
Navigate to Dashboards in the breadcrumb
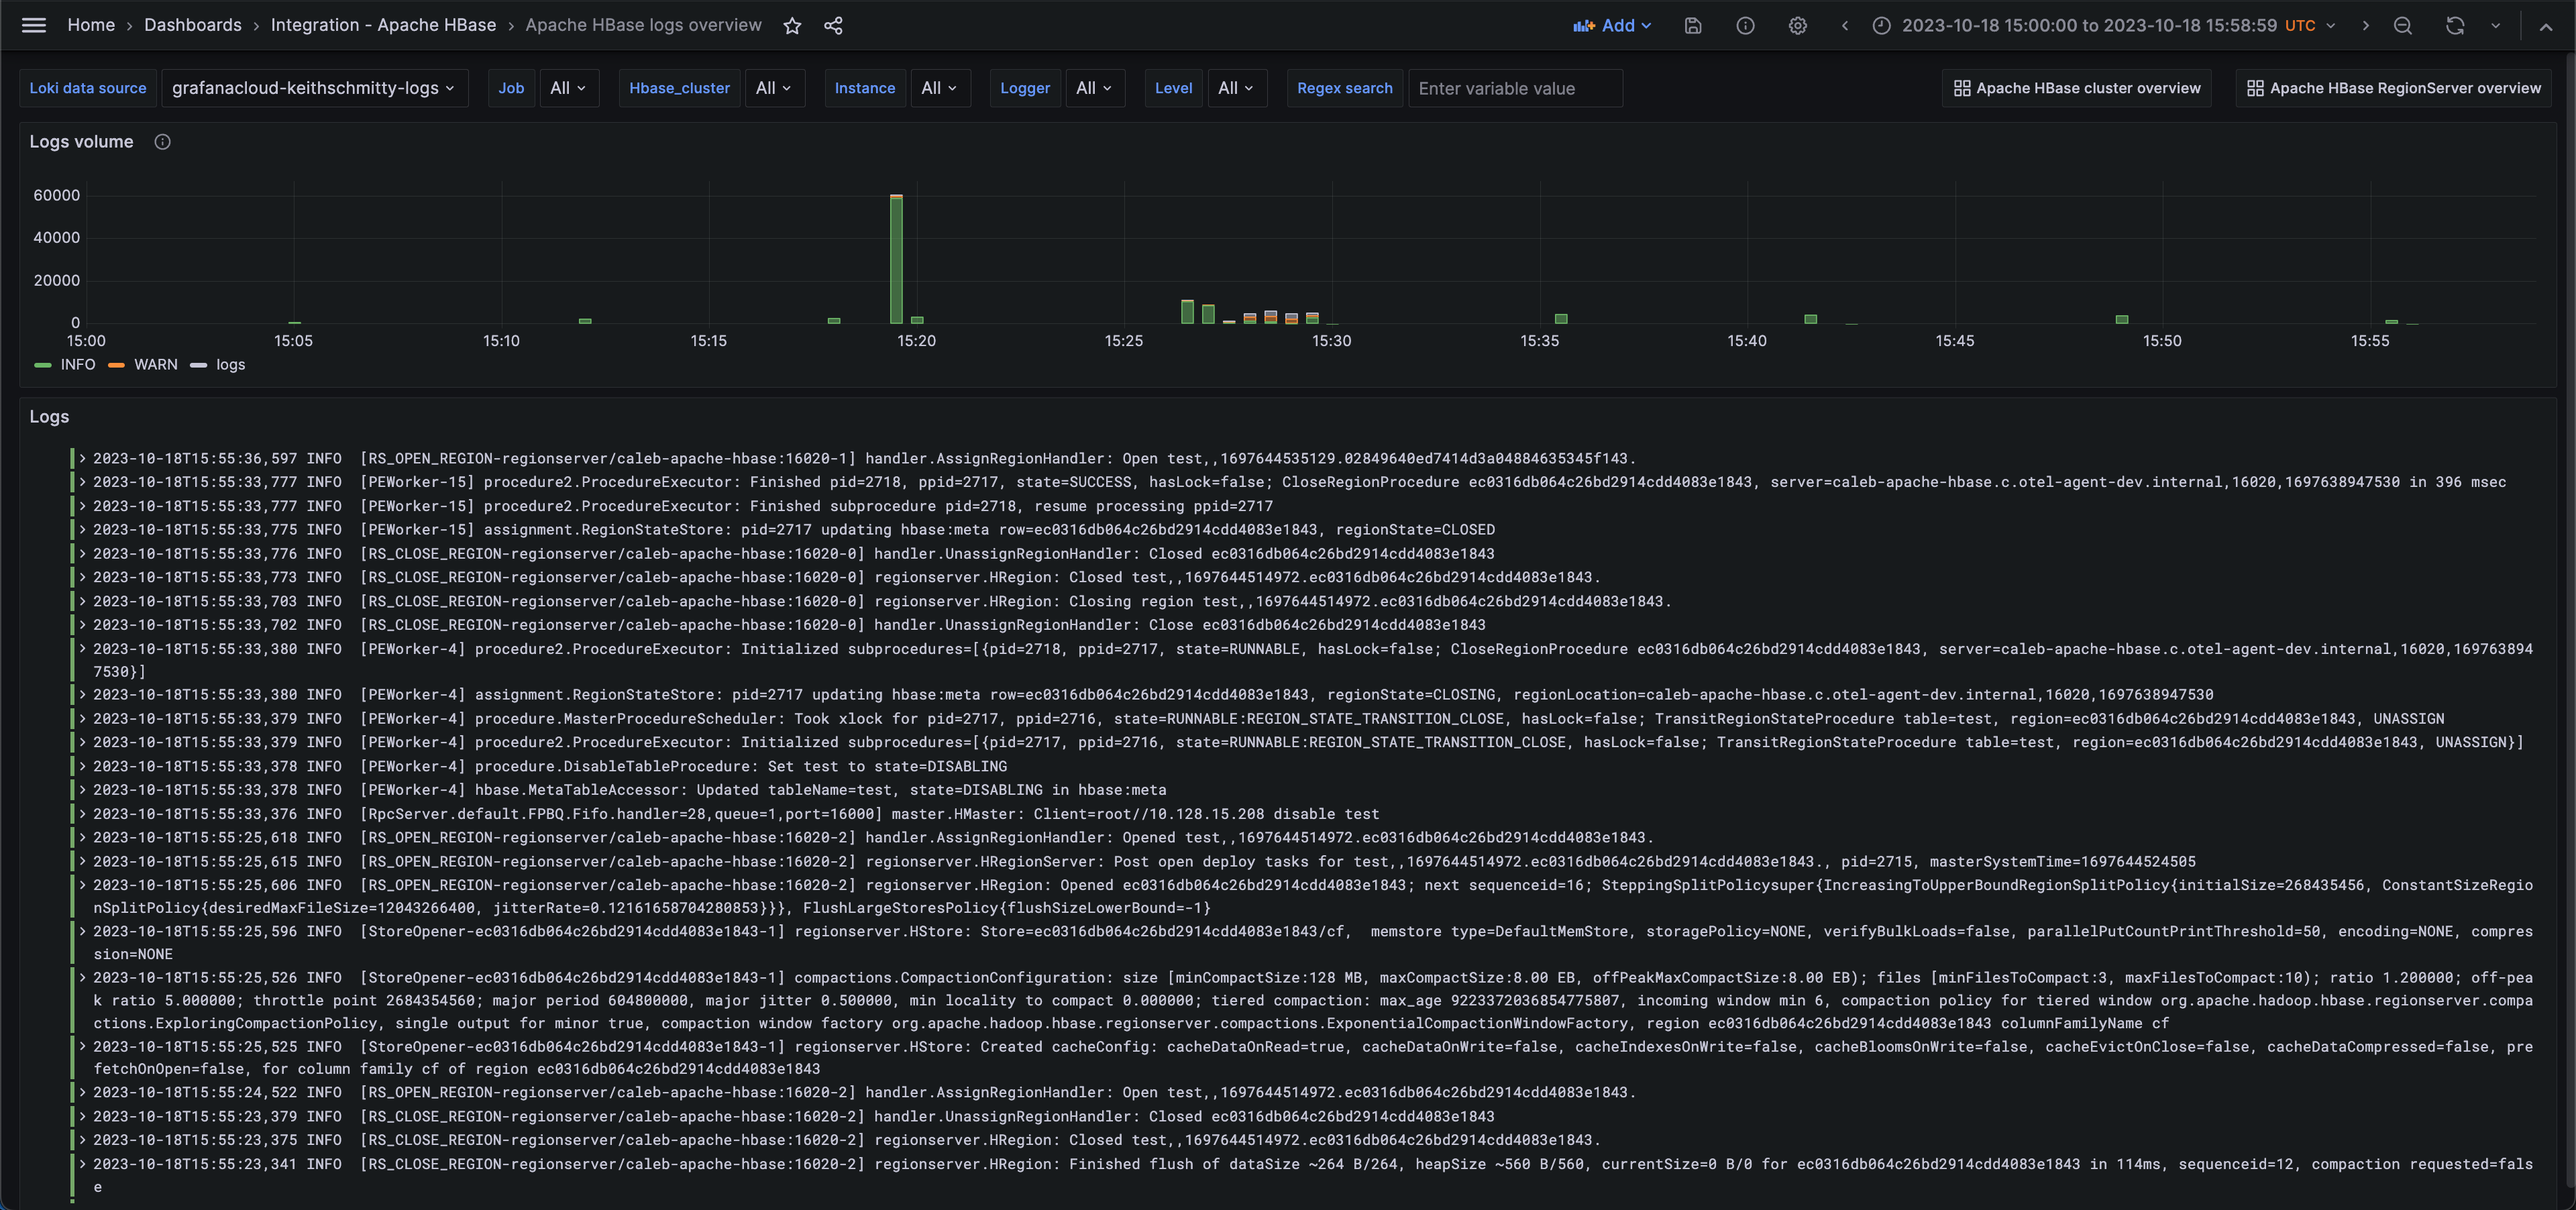click(193, 25)
